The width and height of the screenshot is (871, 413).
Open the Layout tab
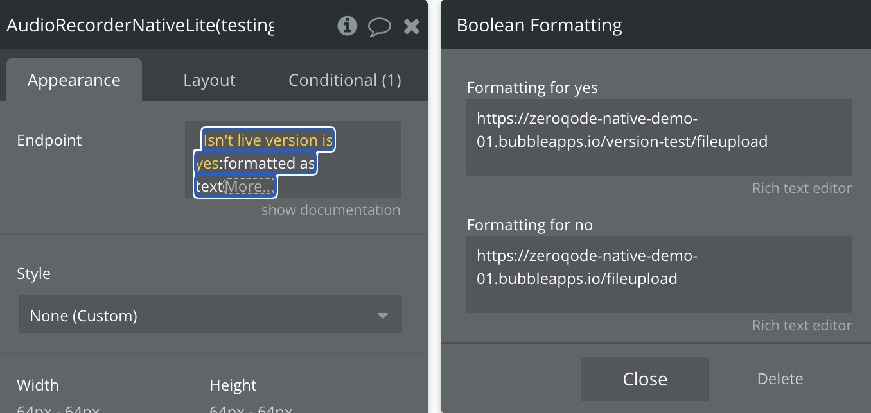point(209,80)
